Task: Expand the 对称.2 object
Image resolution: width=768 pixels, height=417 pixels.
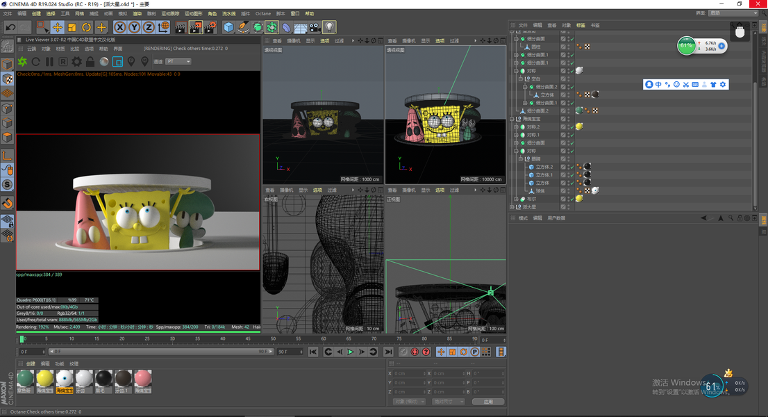Action: (516, 127)
